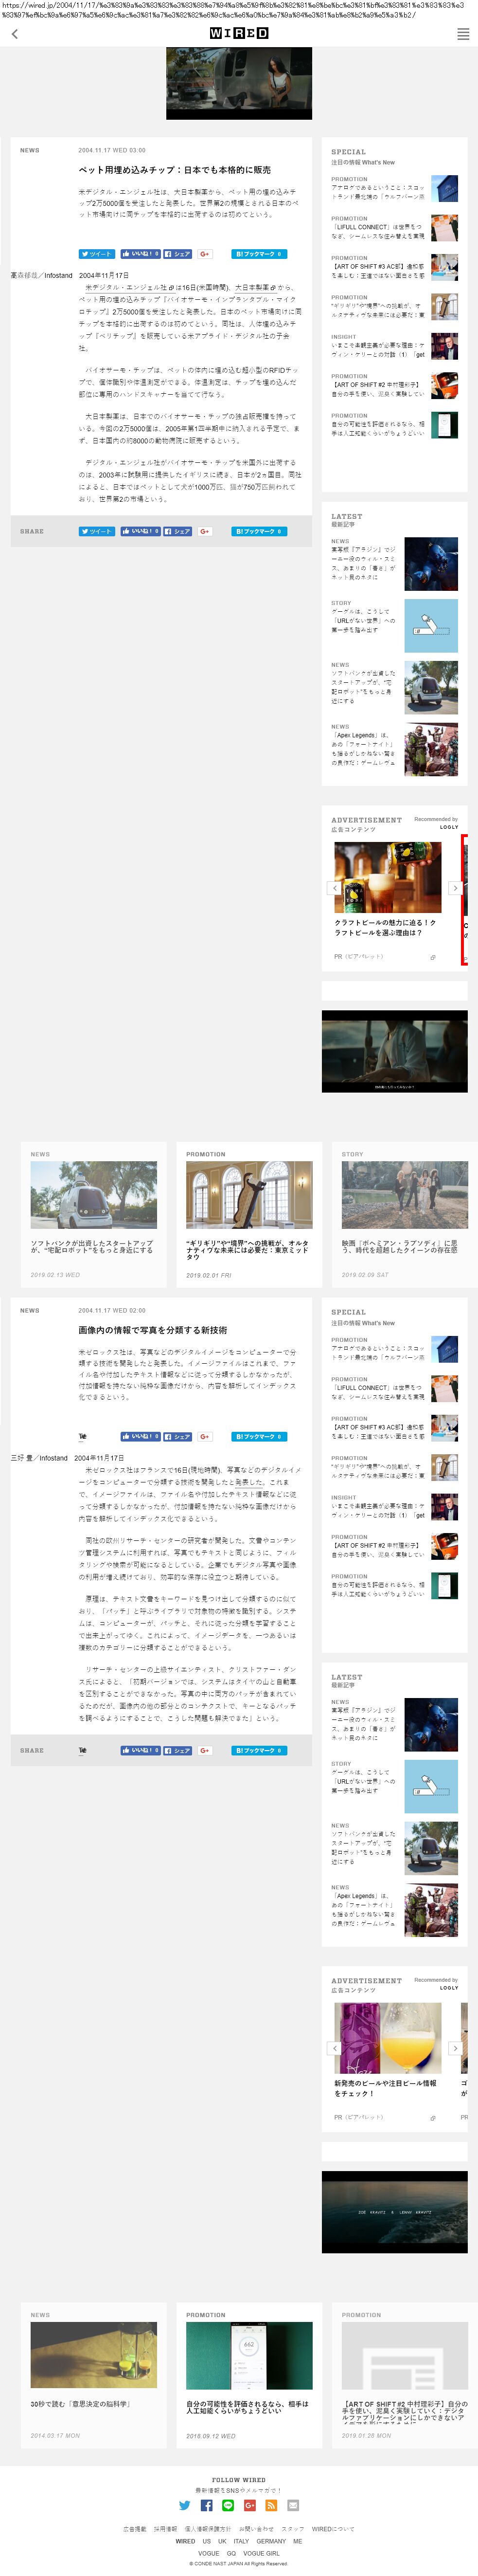The height and width of the screenshot is (2576, 478).
Task: Click Hatena bookmark in second article SHARE bar
Action: tap(259, 1750)
